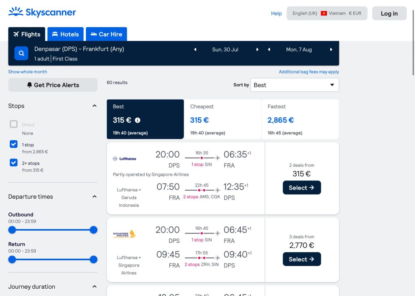Uncheck the 1 stop checkbox
The width and height of the screenshot is (415, 296).
(x=14, y=144)
